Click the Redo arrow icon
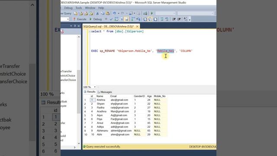The image size is (277, 156). (122, 13)
